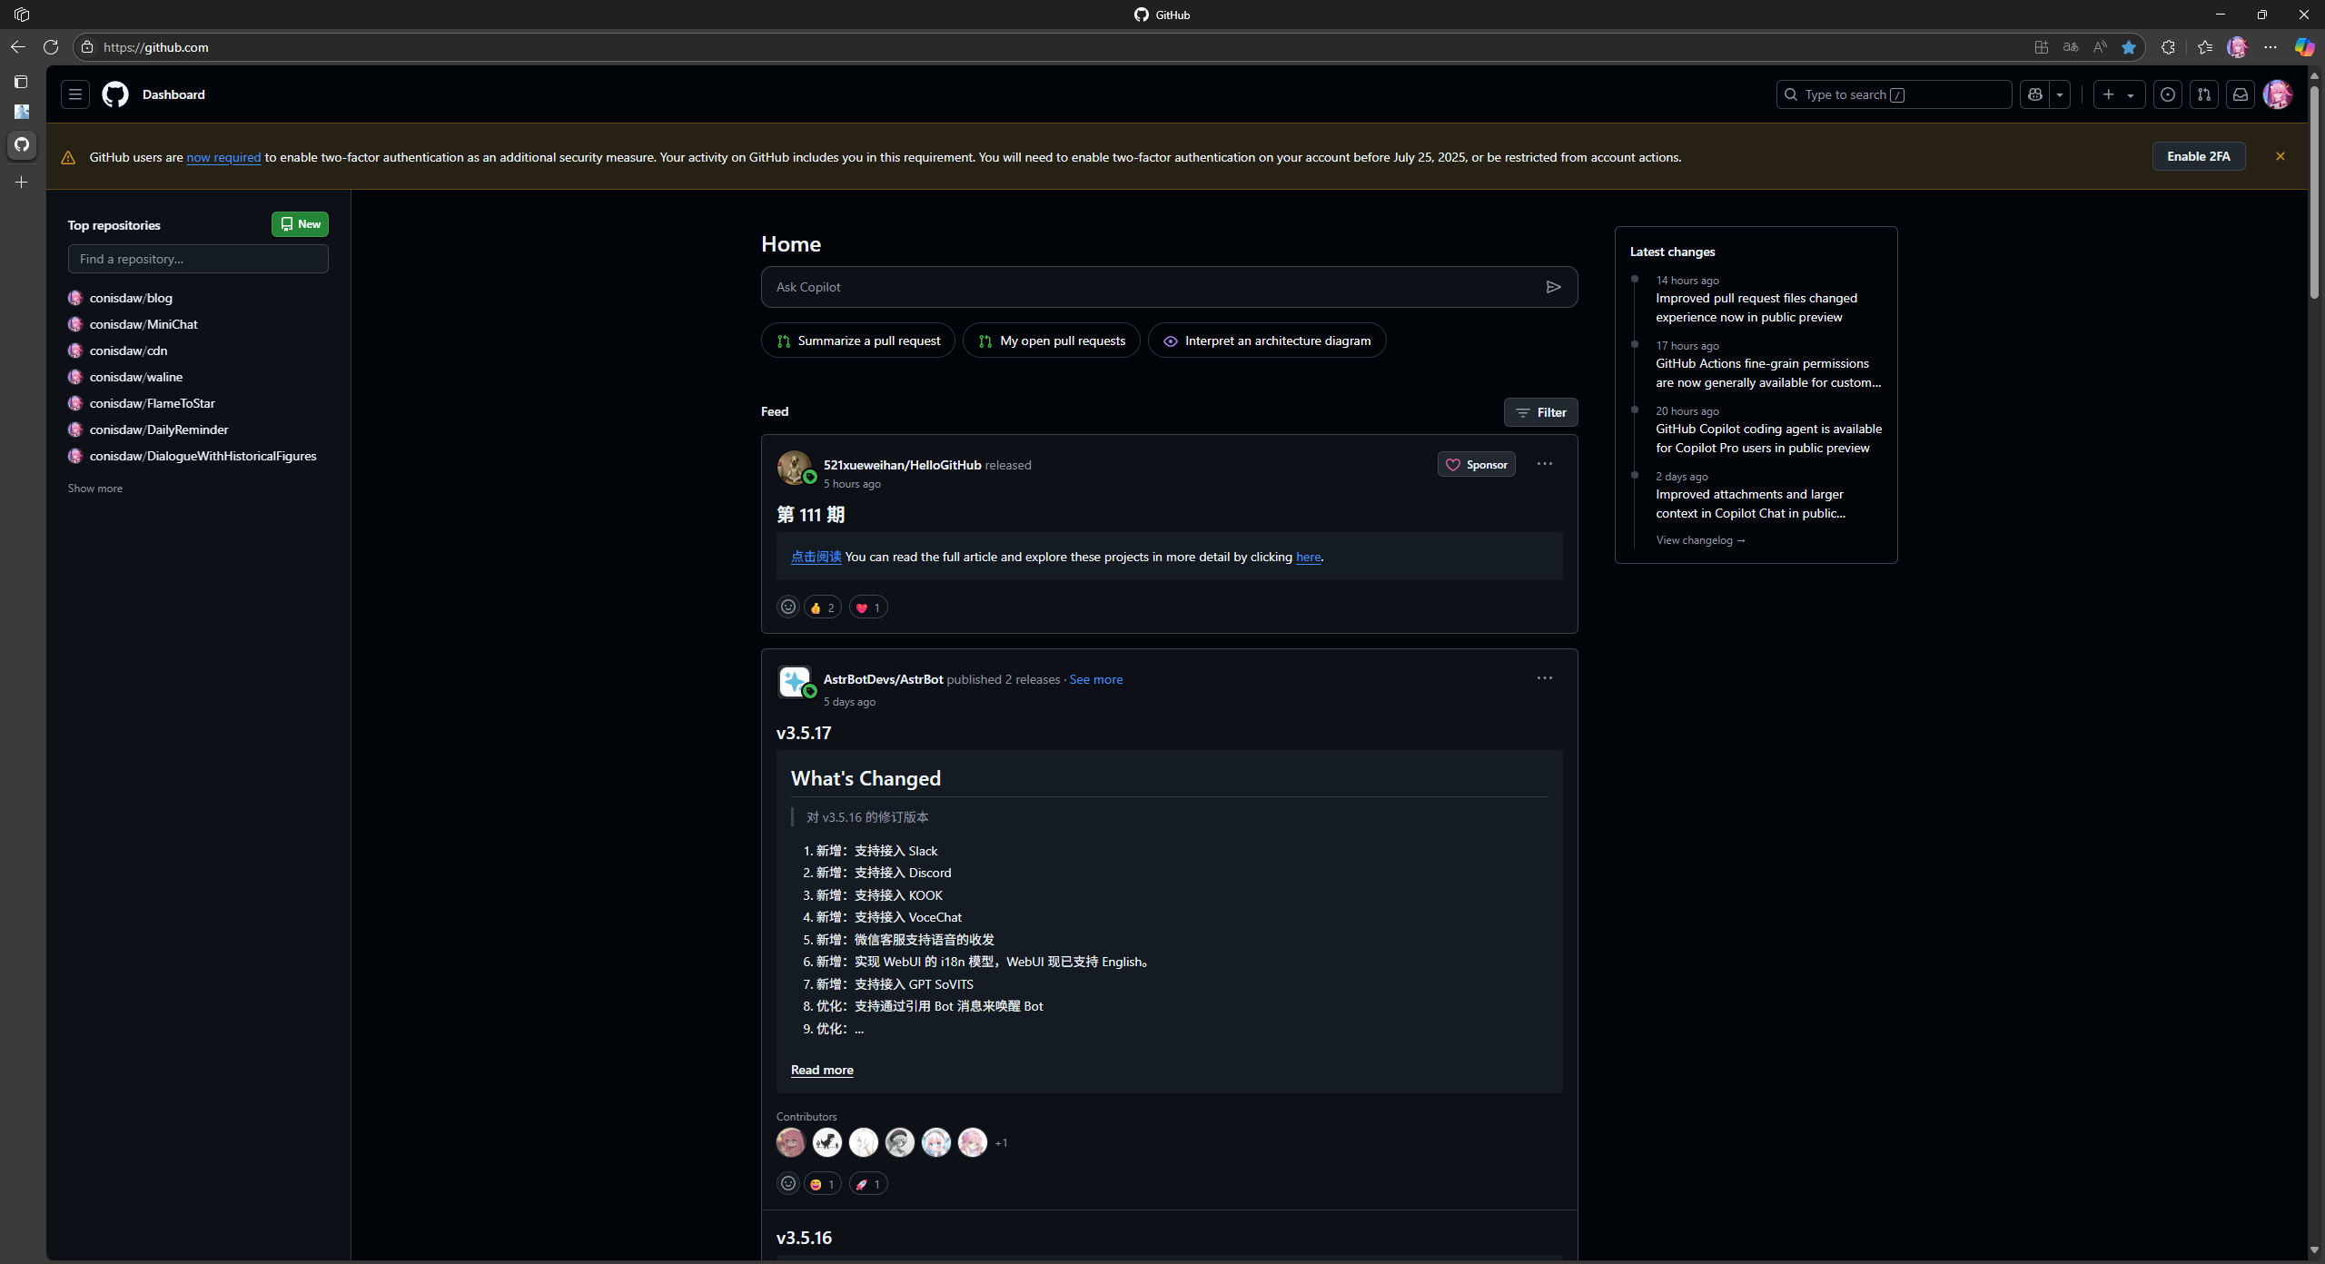The width and height of the screenshot is (2325, 1264).
Task: Open the Pull requests icon in header
Action: (x=2204, y=94)
